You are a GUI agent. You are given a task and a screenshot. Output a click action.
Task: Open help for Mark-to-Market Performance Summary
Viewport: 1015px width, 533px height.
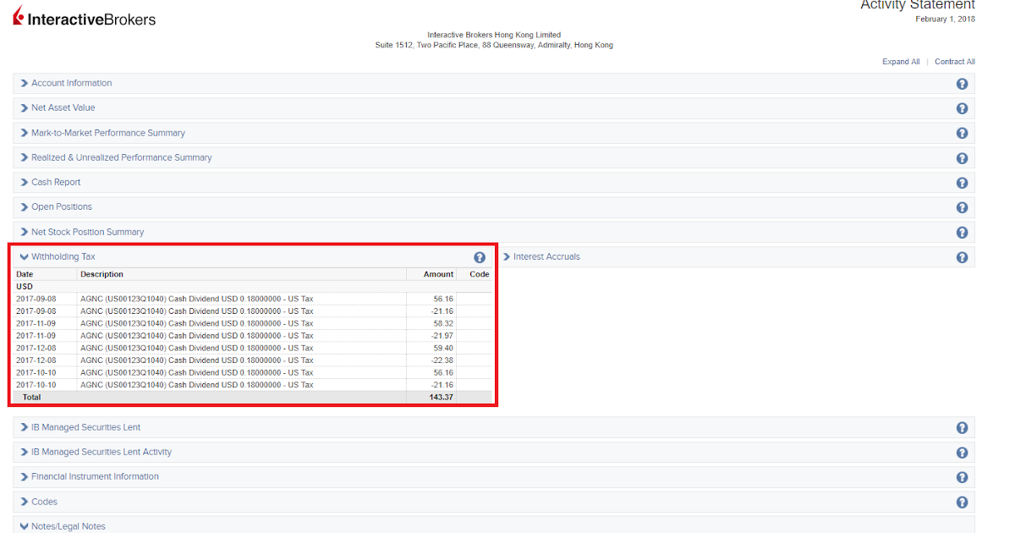tap(962, 134)
